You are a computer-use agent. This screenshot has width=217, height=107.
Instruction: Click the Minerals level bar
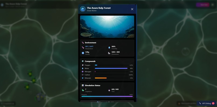(x=111, y=78)
